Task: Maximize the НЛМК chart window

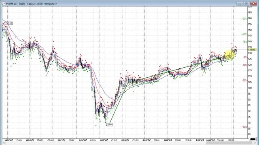Action: click(246, 4)
